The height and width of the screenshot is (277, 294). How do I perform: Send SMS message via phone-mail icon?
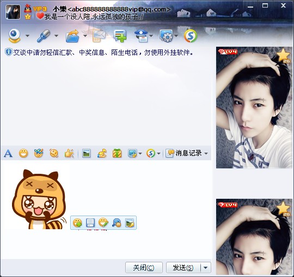(99, 36)
